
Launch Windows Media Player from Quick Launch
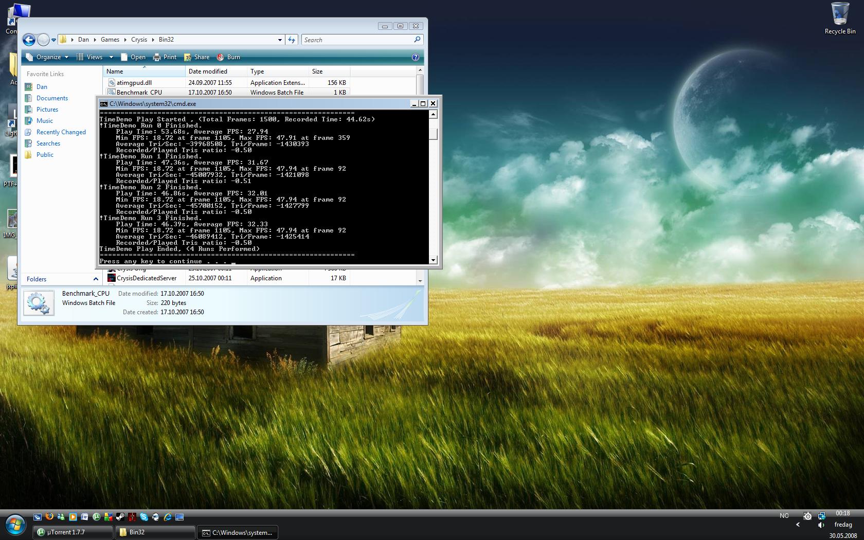[73, 517]
